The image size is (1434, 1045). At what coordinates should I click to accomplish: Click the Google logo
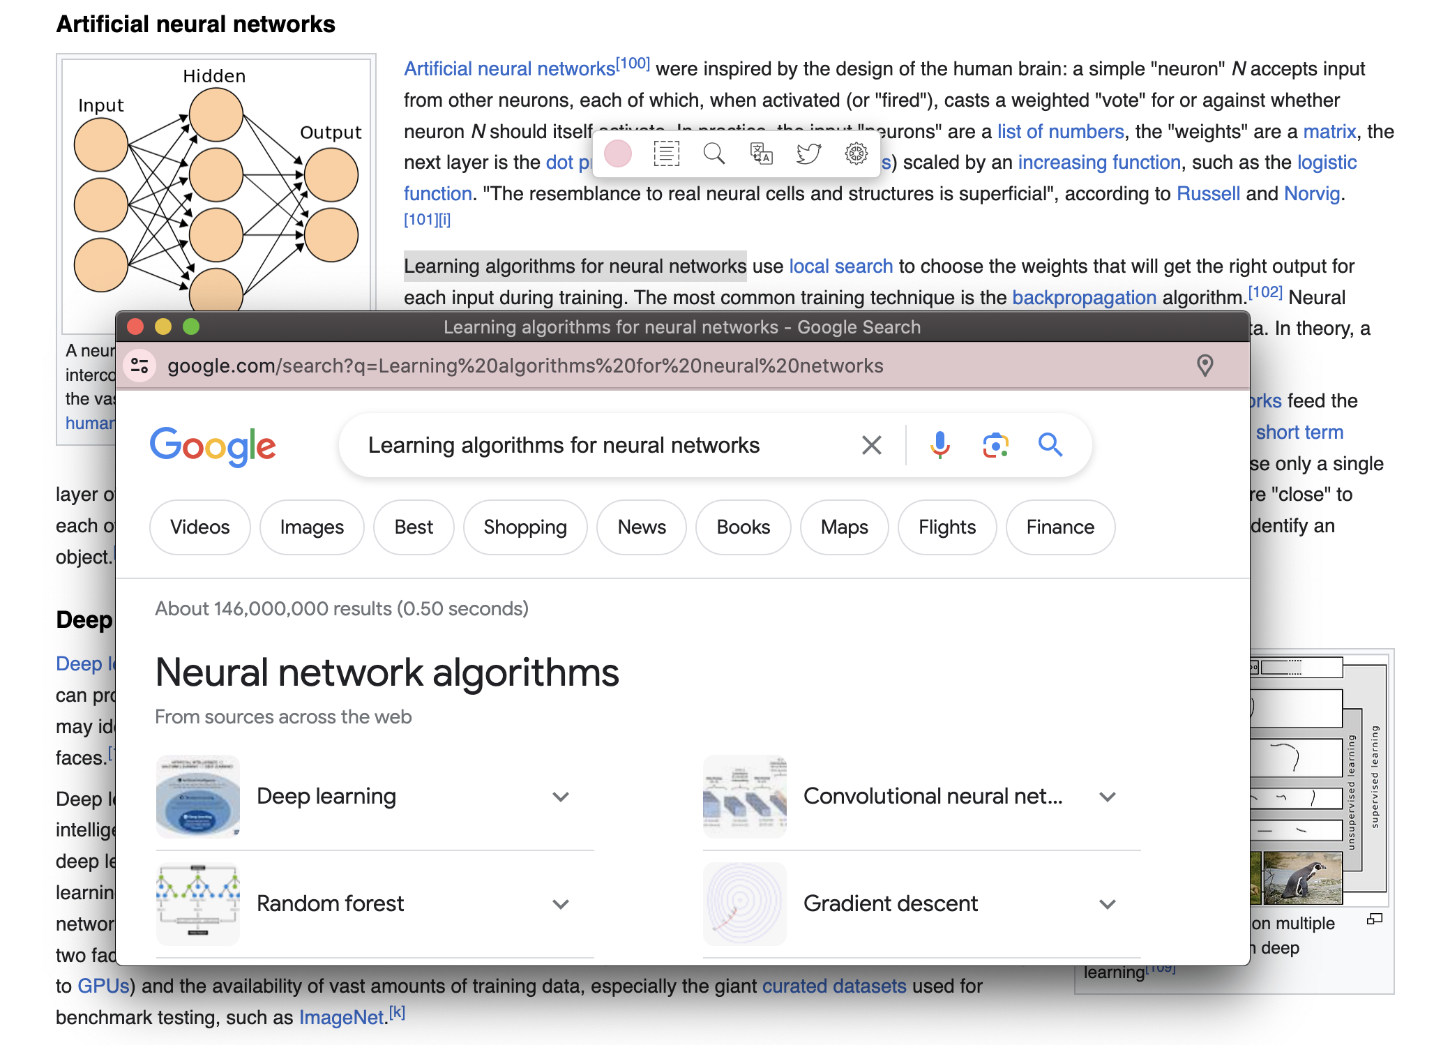point(213,446)
